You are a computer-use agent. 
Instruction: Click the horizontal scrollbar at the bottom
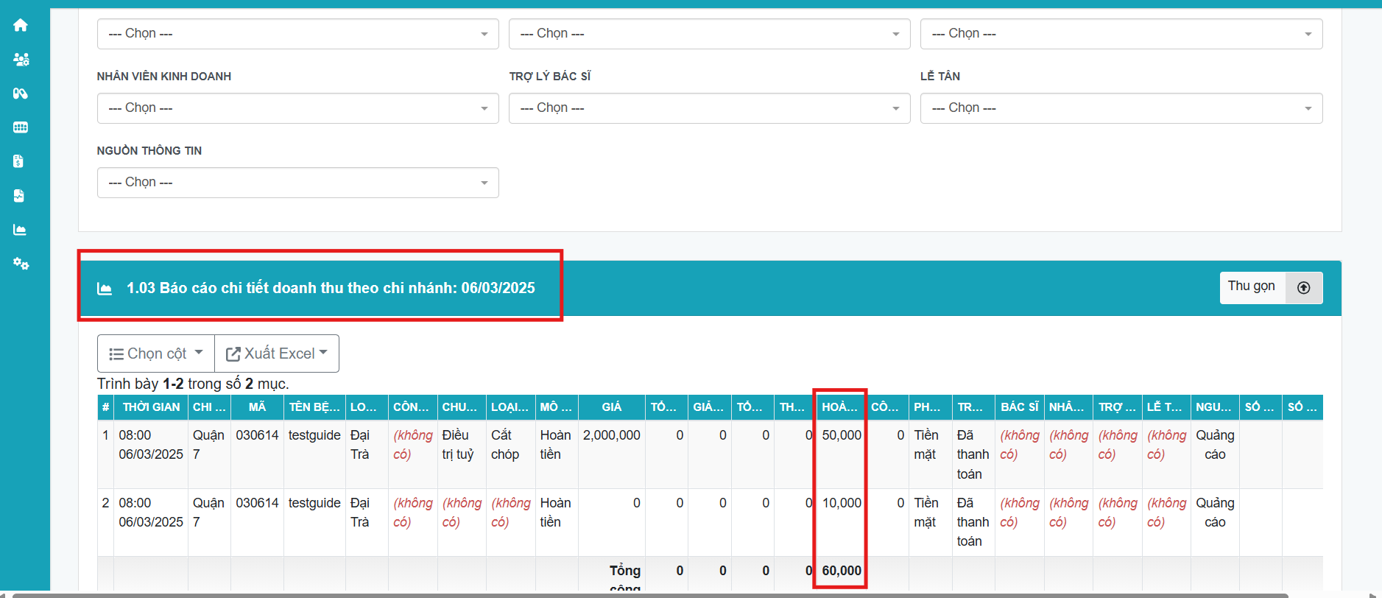click(x=648, y=594)
